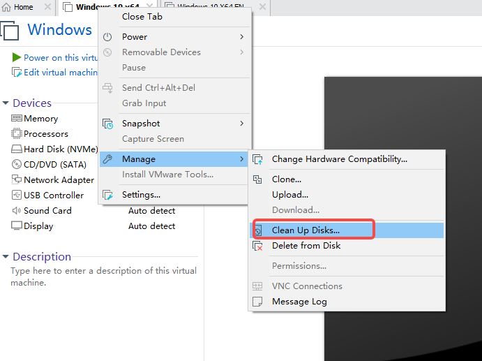
Task: Open Message Log from submenu
Action: tap(347, 302)
